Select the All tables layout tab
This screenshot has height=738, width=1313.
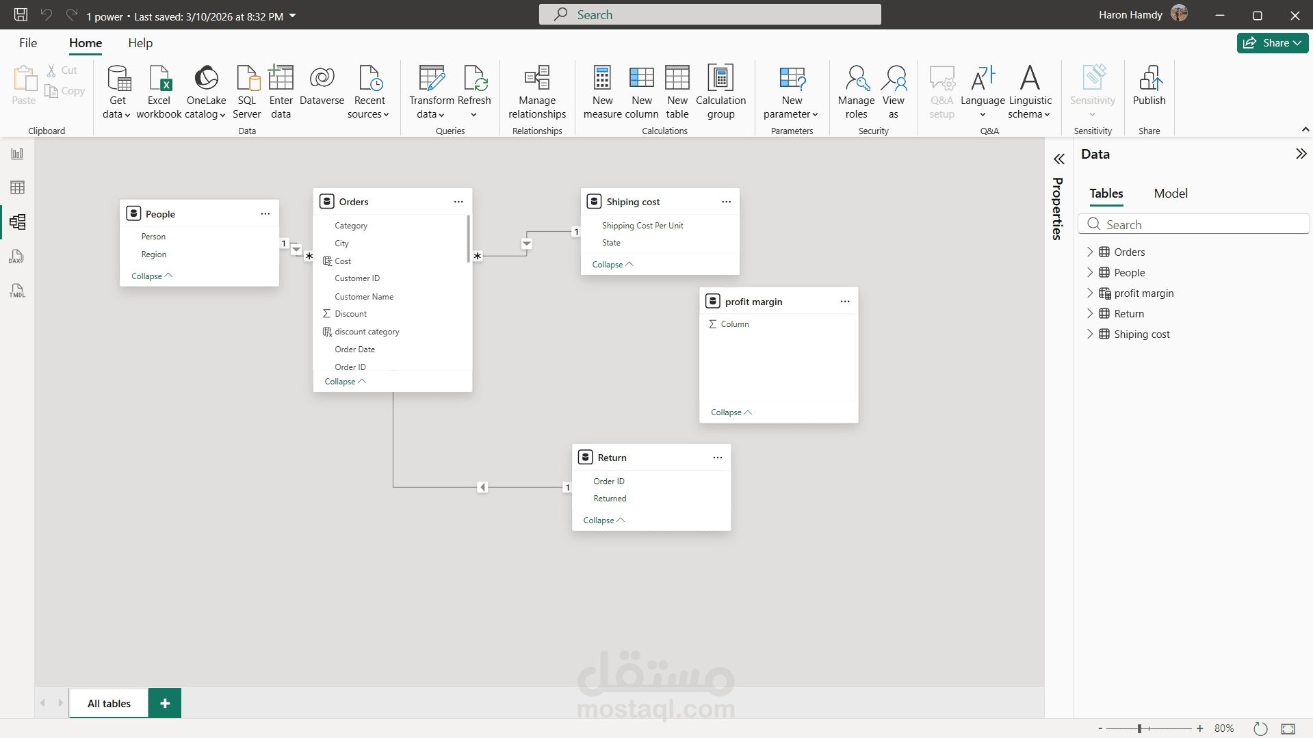[x=109, y=703]
